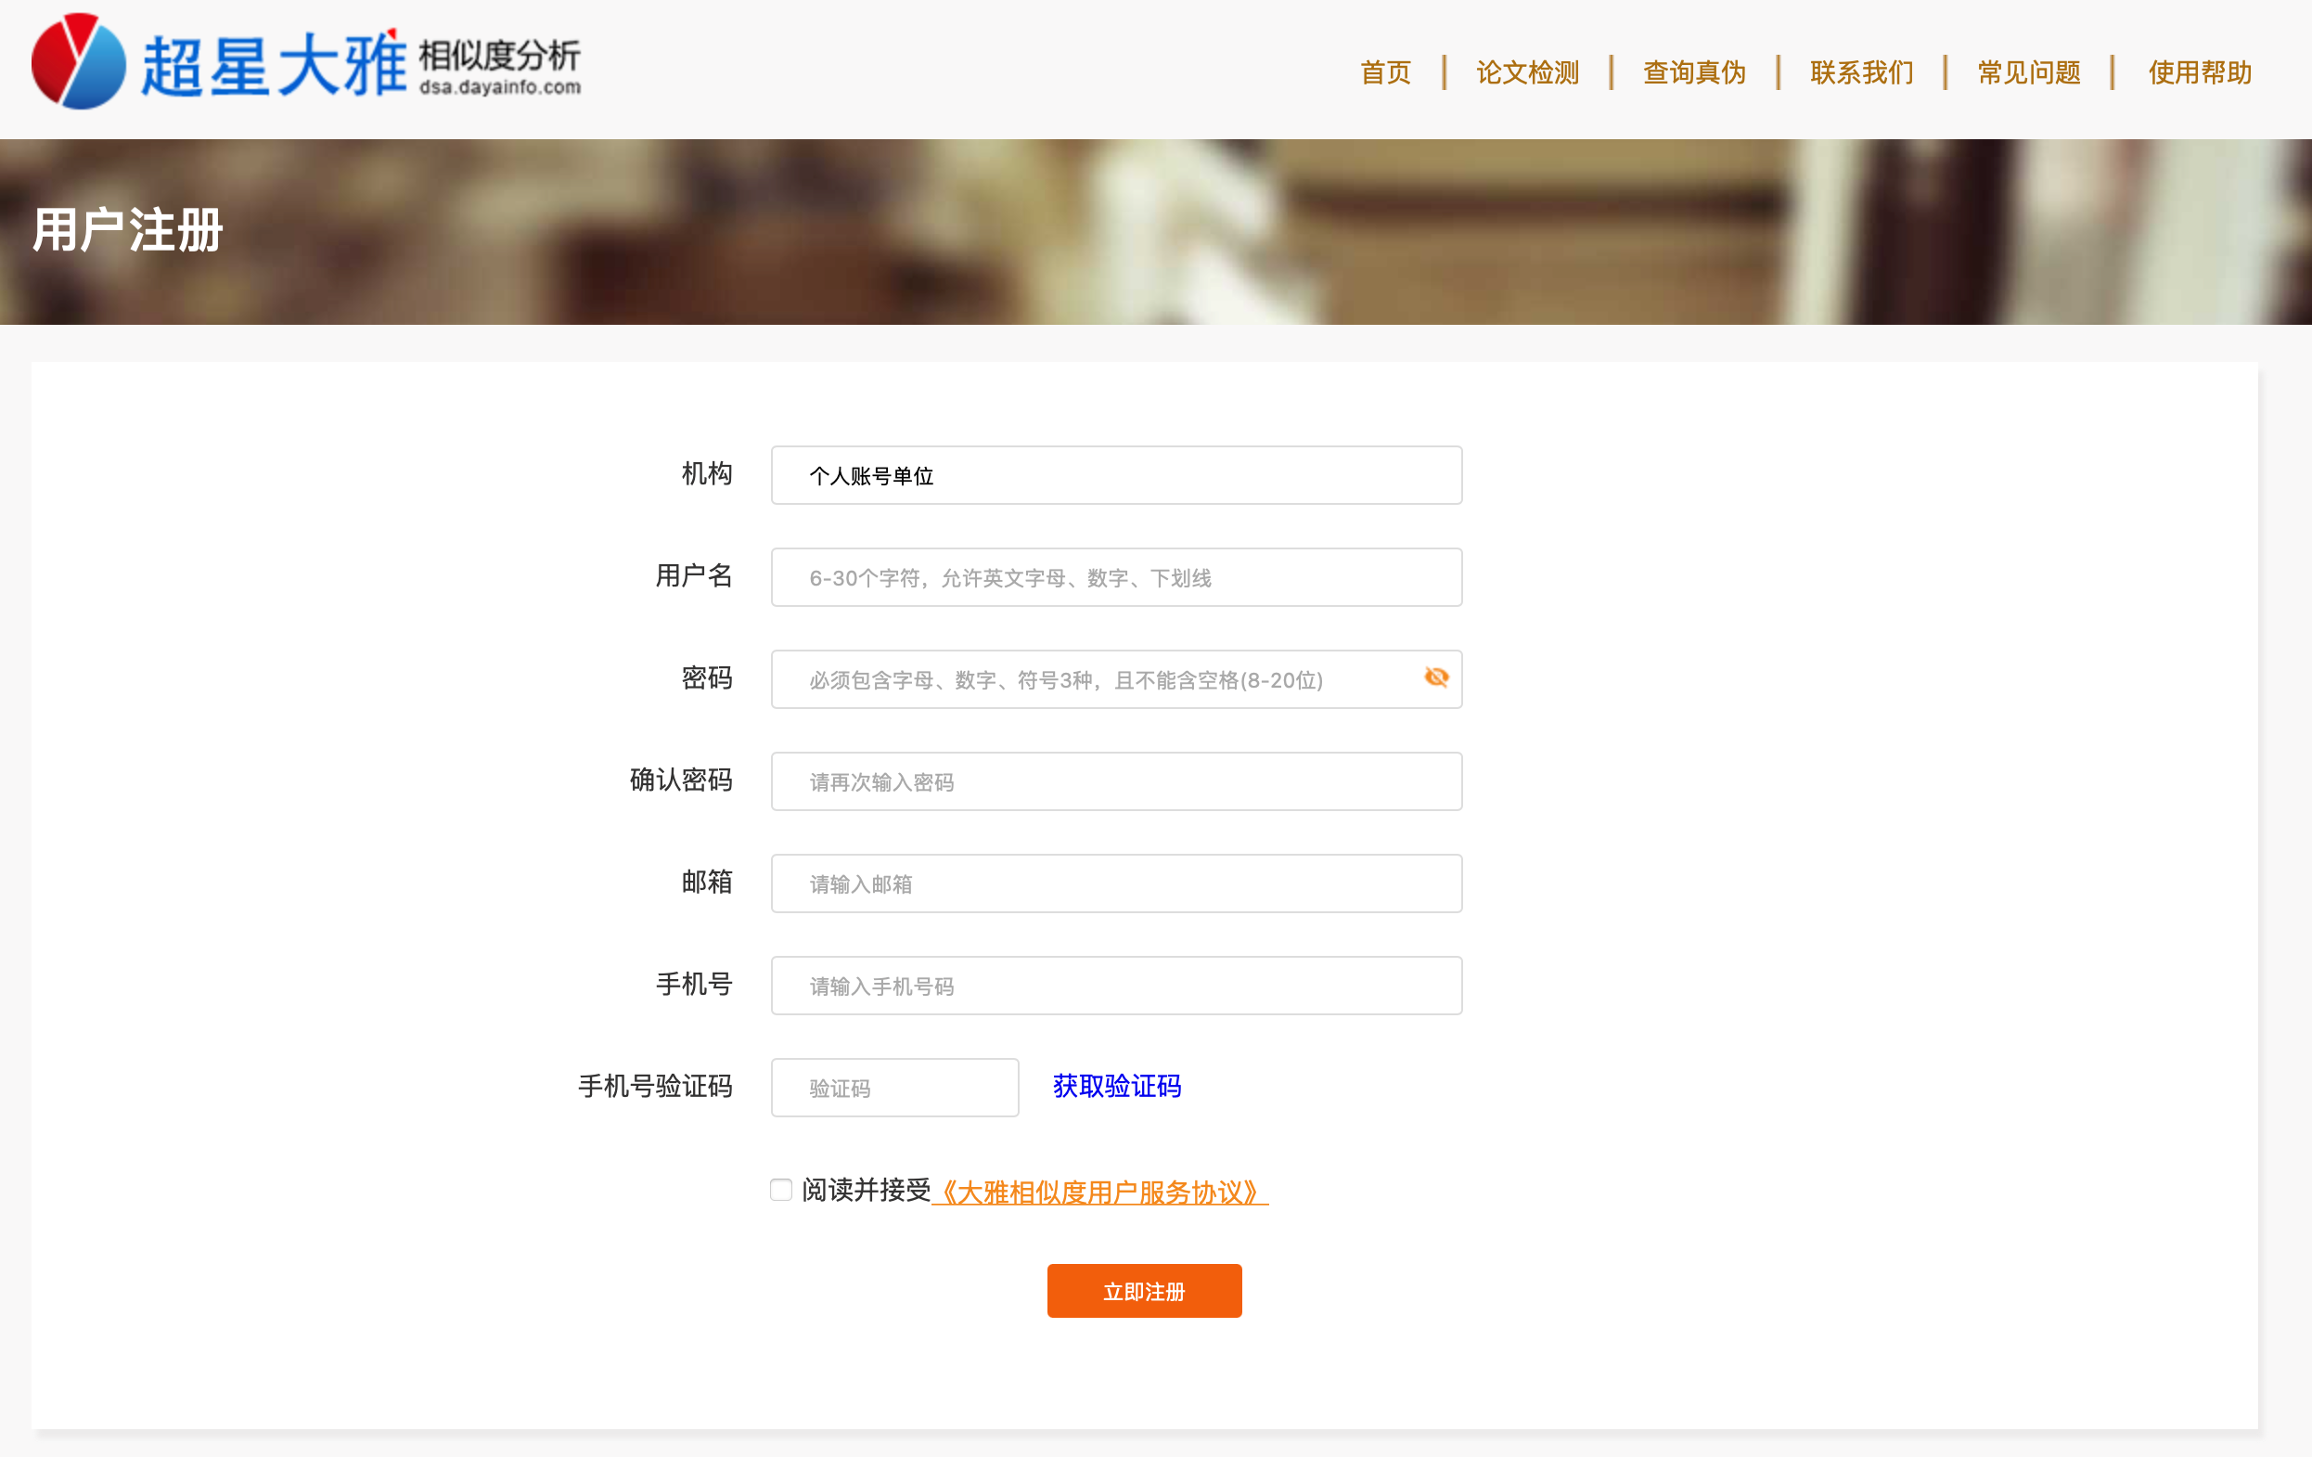Open 查询真伪 navigation item
2312x1457 pixels.
coord(1694,72)
